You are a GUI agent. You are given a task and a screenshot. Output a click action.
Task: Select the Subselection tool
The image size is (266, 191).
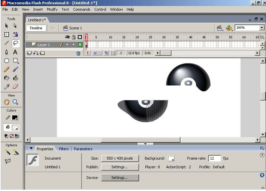point(15,26)
